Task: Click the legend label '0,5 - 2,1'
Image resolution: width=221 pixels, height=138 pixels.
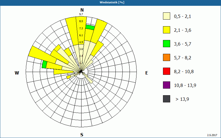Action: click(182, 17)
